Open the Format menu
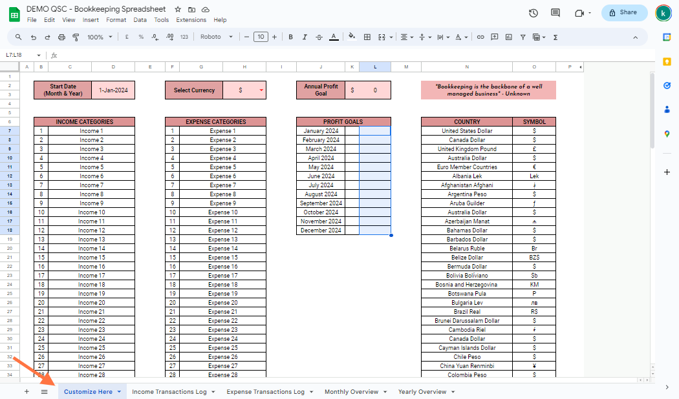 click(116, 20)
